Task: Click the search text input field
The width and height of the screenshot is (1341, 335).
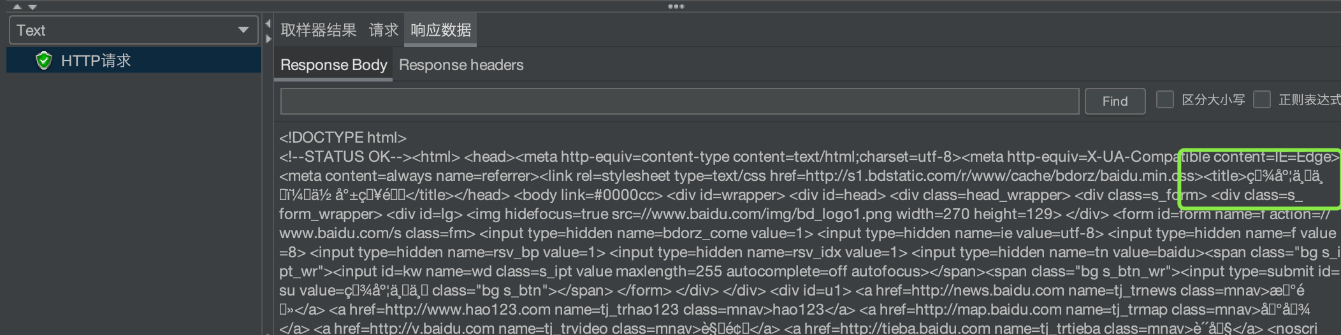Action: tap(679, 101)
